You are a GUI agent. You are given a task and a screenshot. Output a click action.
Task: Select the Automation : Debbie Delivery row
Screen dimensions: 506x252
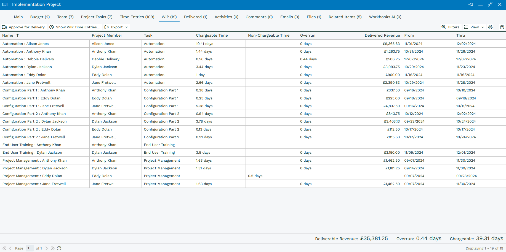[253, 59]
